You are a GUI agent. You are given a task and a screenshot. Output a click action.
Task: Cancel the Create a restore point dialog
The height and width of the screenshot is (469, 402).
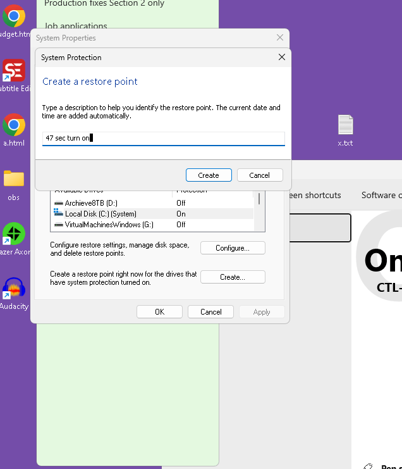pos(260,175)
